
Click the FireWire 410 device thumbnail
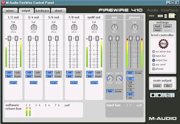(162, 95)
